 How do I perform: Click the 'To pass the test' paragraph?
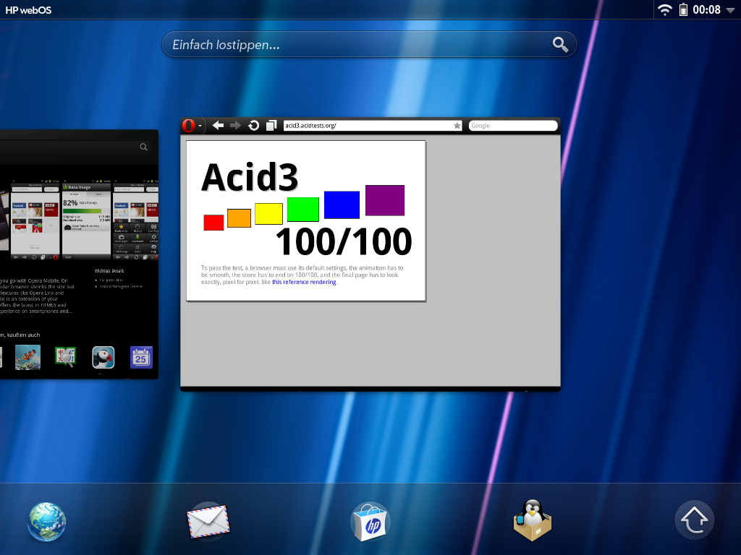[x=302, y=275]
